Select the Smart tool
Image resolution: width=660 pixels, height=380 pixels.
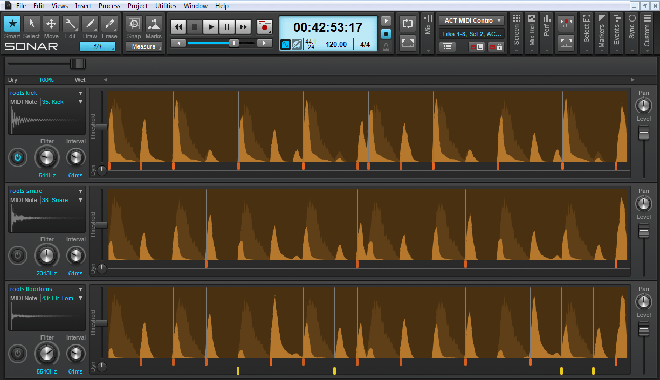click(12, 24)
